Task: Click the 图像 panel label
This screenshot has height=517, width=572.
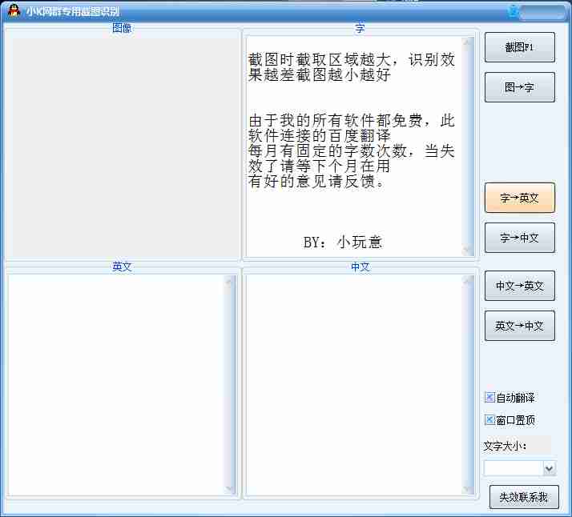Action: (x=122, y=28)
